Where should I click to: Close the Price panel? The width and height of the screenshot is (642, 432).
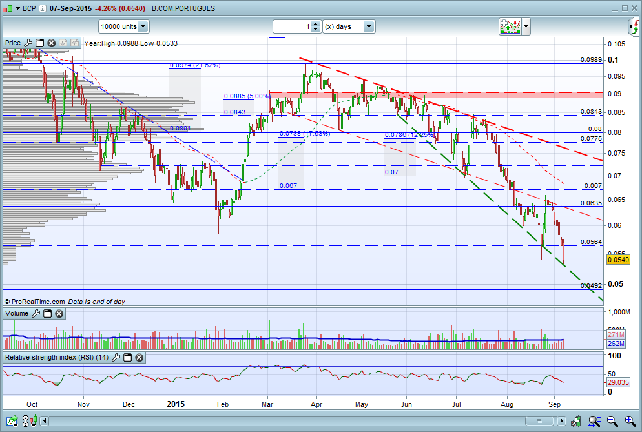(x=51, y=43)
